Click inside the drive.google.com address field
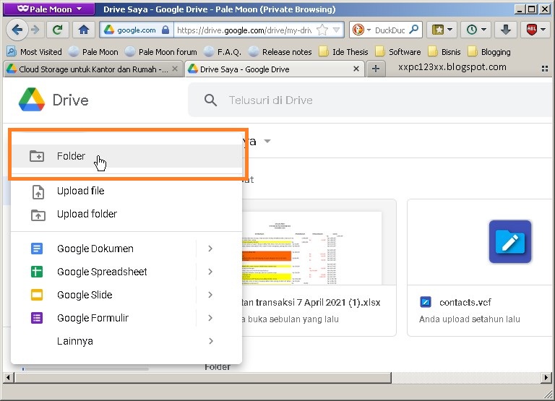Screen dimensions: 555x401 tap(244, 30)
